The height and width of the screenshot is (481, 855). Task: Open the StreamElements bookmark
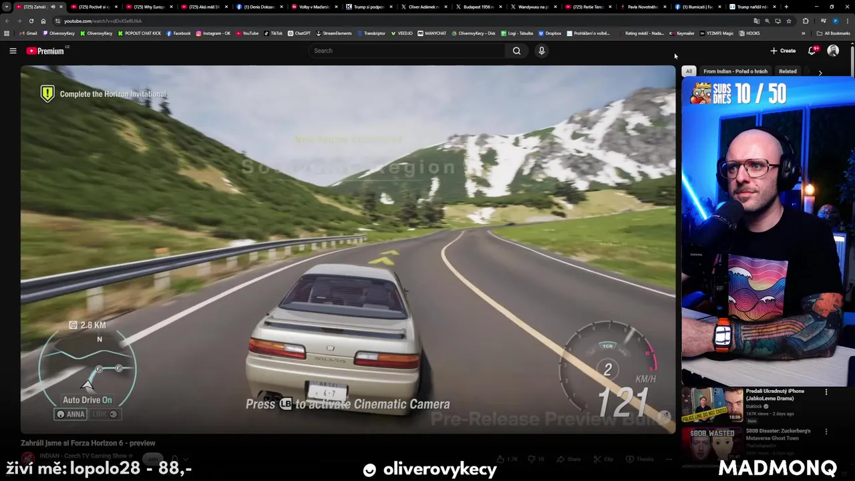[333, 33]
